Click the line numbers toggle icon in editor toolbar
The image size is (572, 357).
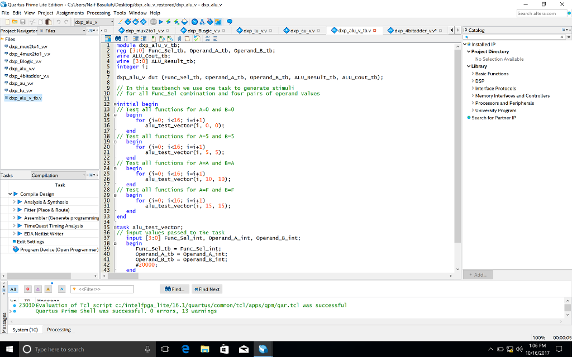(208, 38)
